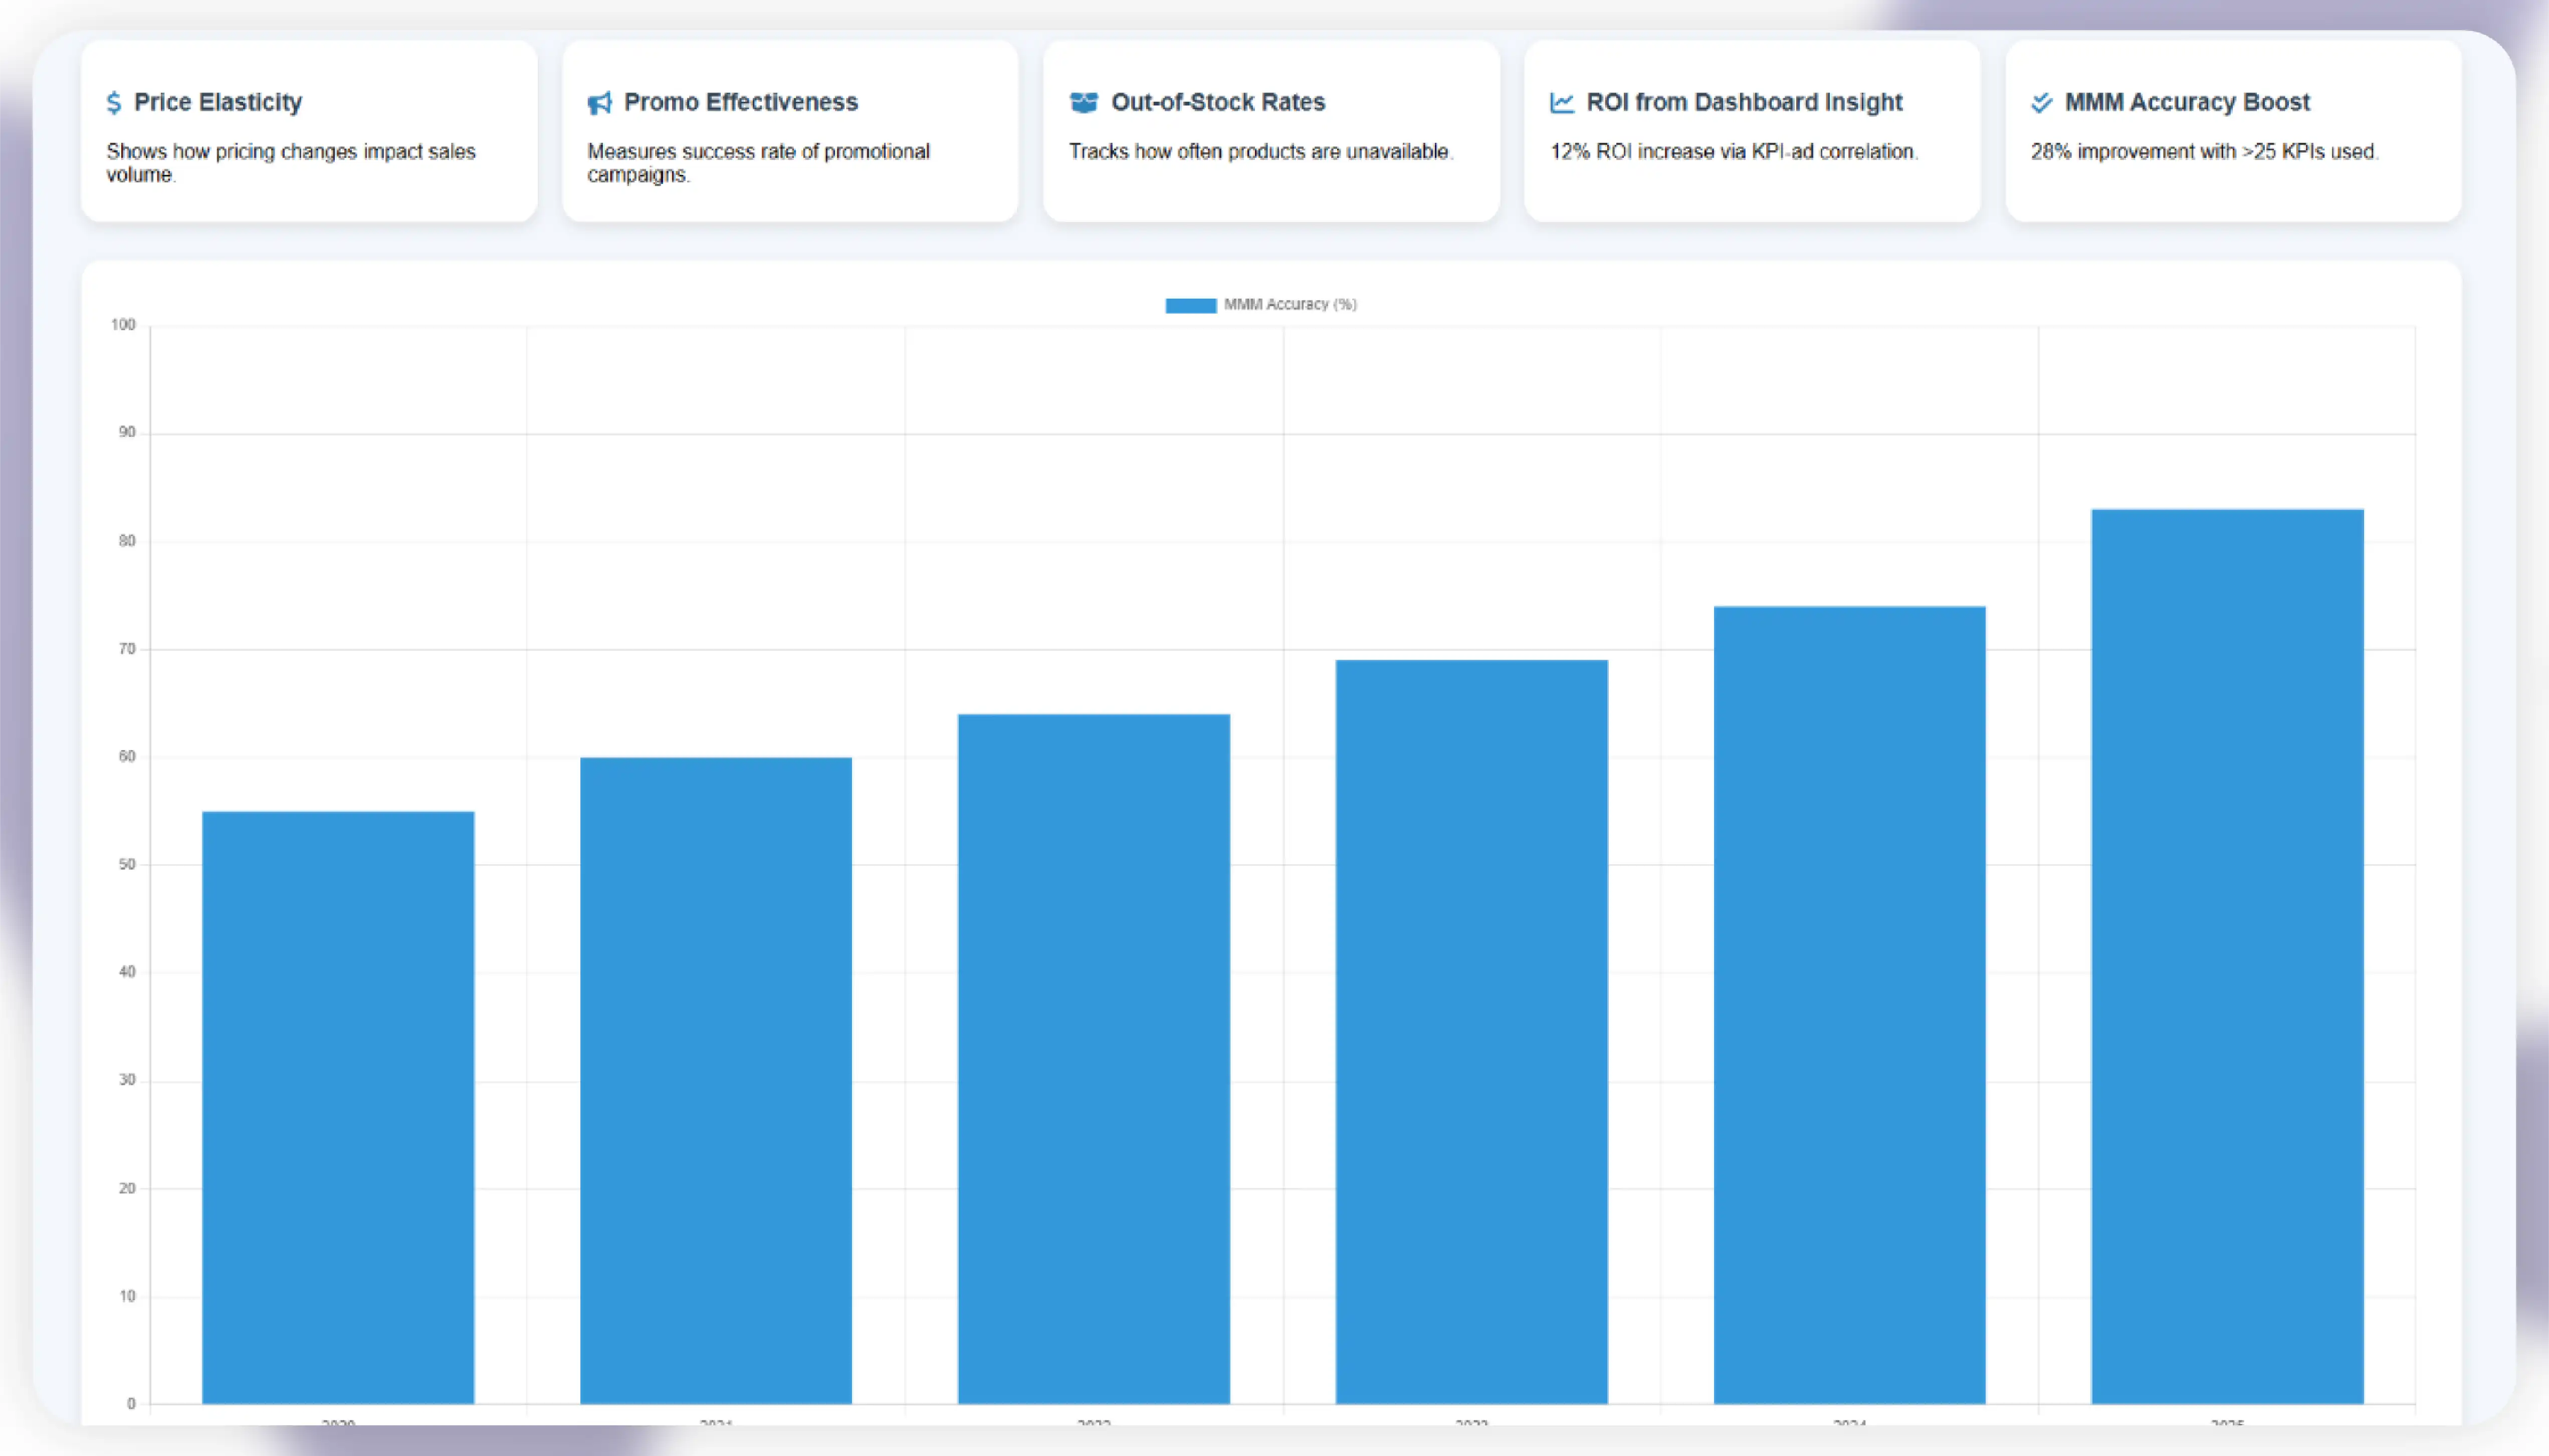The width and height of the screenshot is (2549, 1456).
Task: Click the megaphone Promo Effectiveness icon
Action: point(599,103)
